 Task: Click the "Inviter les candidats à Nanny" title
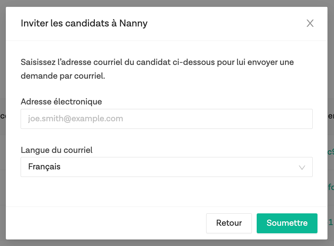[84, 23]
